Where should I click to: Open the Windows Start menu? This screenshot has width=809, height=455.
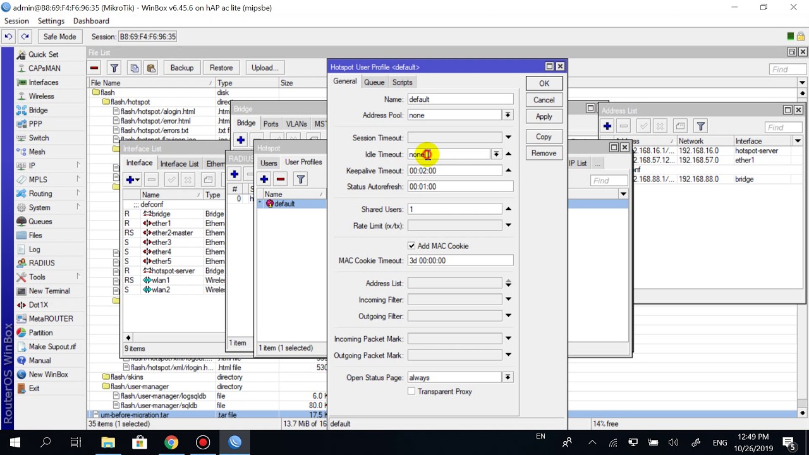point(15,442)
